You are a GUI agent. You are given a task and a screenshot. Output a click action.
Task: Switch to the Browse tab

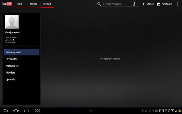(x=34, y=4)
